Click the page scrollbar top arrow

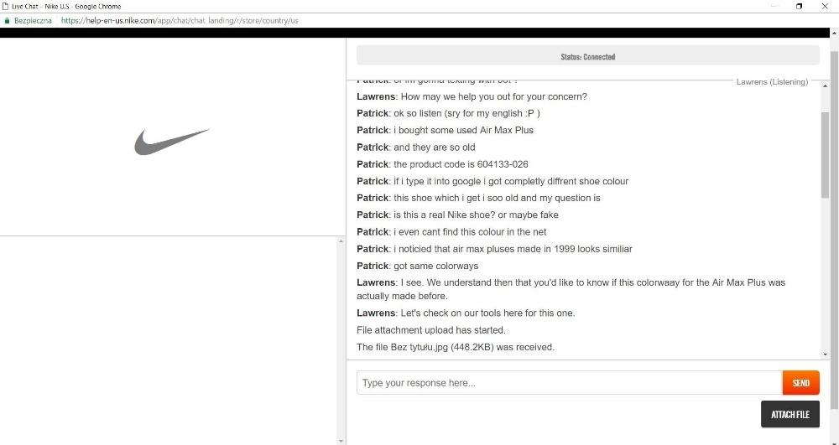click(834, 34)
